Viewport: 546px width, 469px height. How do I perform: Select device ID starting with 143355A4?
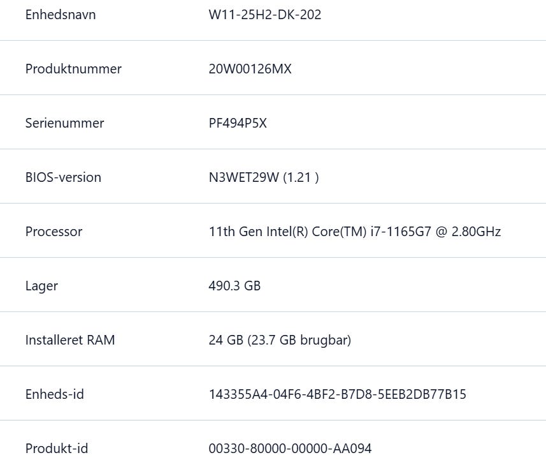337,394
